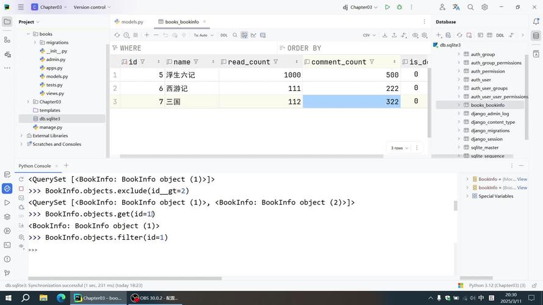Select the cell containing 西游记

click(x=192, y=88)
